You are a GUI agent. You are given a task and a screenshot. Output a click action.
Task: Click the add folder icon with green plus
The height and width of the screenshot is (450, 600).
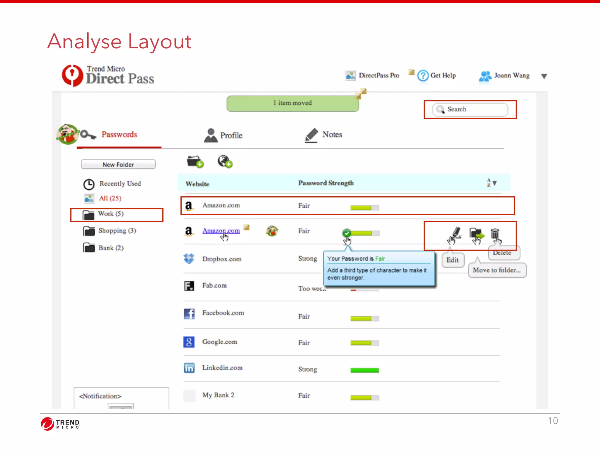[195, 161]
